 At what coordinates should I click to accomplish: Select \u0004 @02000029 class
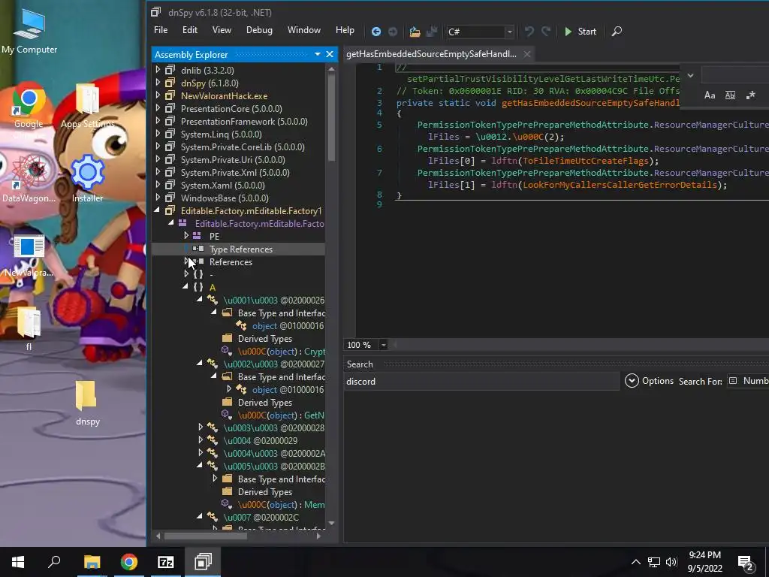pos(260,440)
